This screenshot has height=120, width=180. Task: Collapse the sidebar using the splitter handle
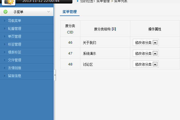pyautogui.click(x=55, y=75)
